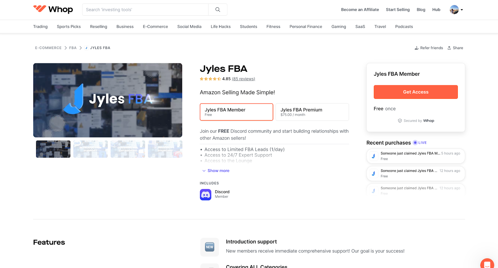498x268 pixels.
Task: Open the SaaS category
Action: click(360, 26)
